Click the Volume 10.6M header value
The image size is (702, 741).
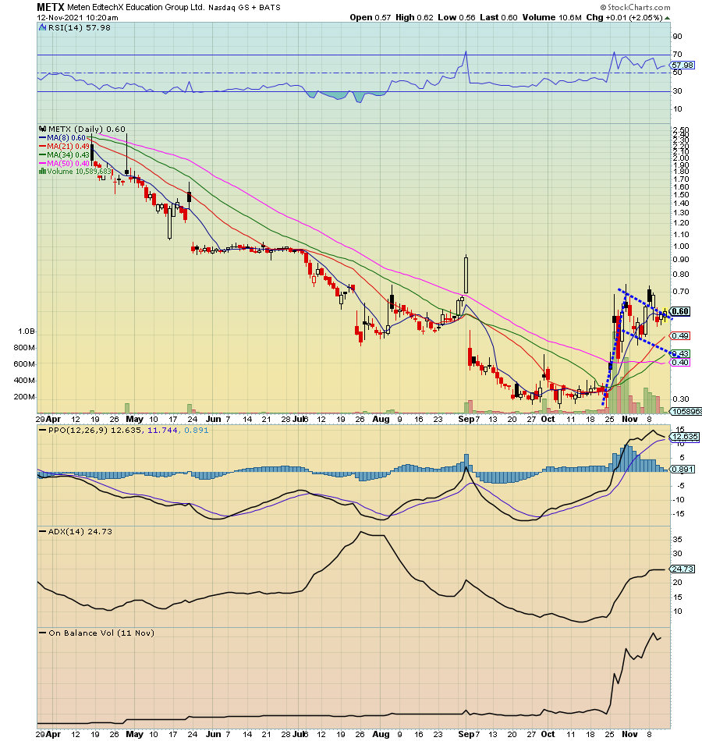tap(551, 17)
